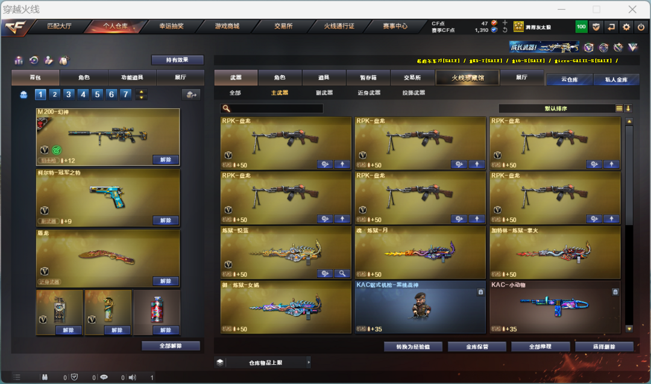Toggle the list view icon
Screen dimensions: 651x384
pos(619,108)
